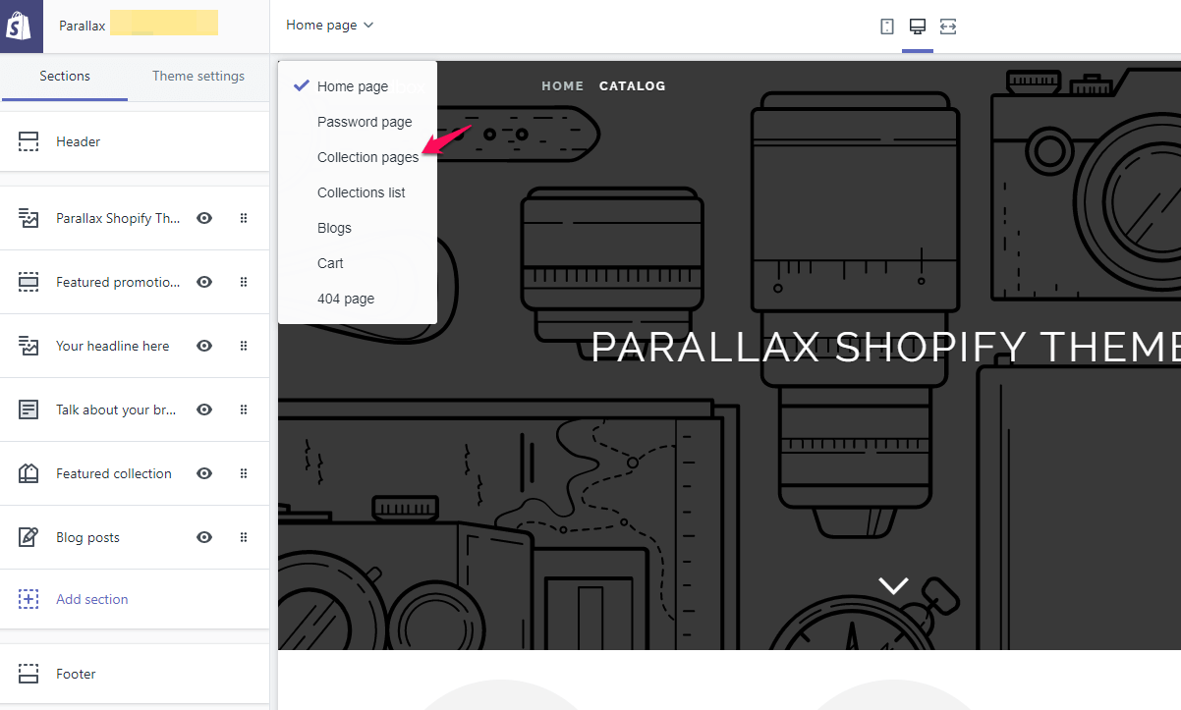Click the Parallax theme name

pyautogui.click(x=83, y=27)
